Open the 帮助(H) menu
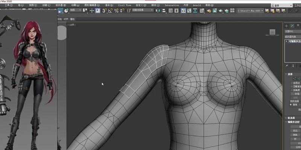This screenshot has height=150, width=301. click(x=210, y=5)
